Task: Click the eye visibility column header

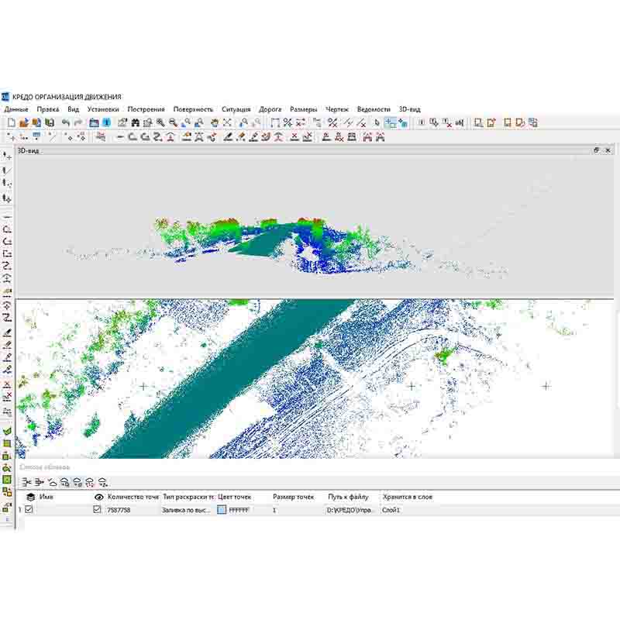Action: (x=98, y=497)
